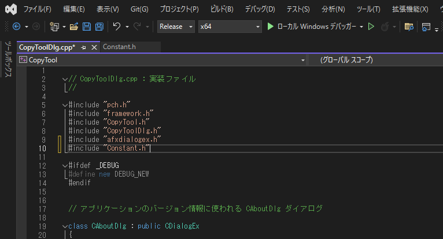Click the undo arrow icon
Image resolution: width=443 pixels, height=239 pixels.
tap(117, 27)
